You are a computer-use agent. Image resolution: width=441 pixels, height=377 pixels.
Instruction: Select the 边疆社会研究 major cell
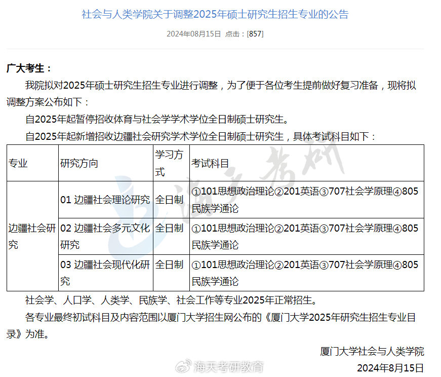click(x=32, y=236)
